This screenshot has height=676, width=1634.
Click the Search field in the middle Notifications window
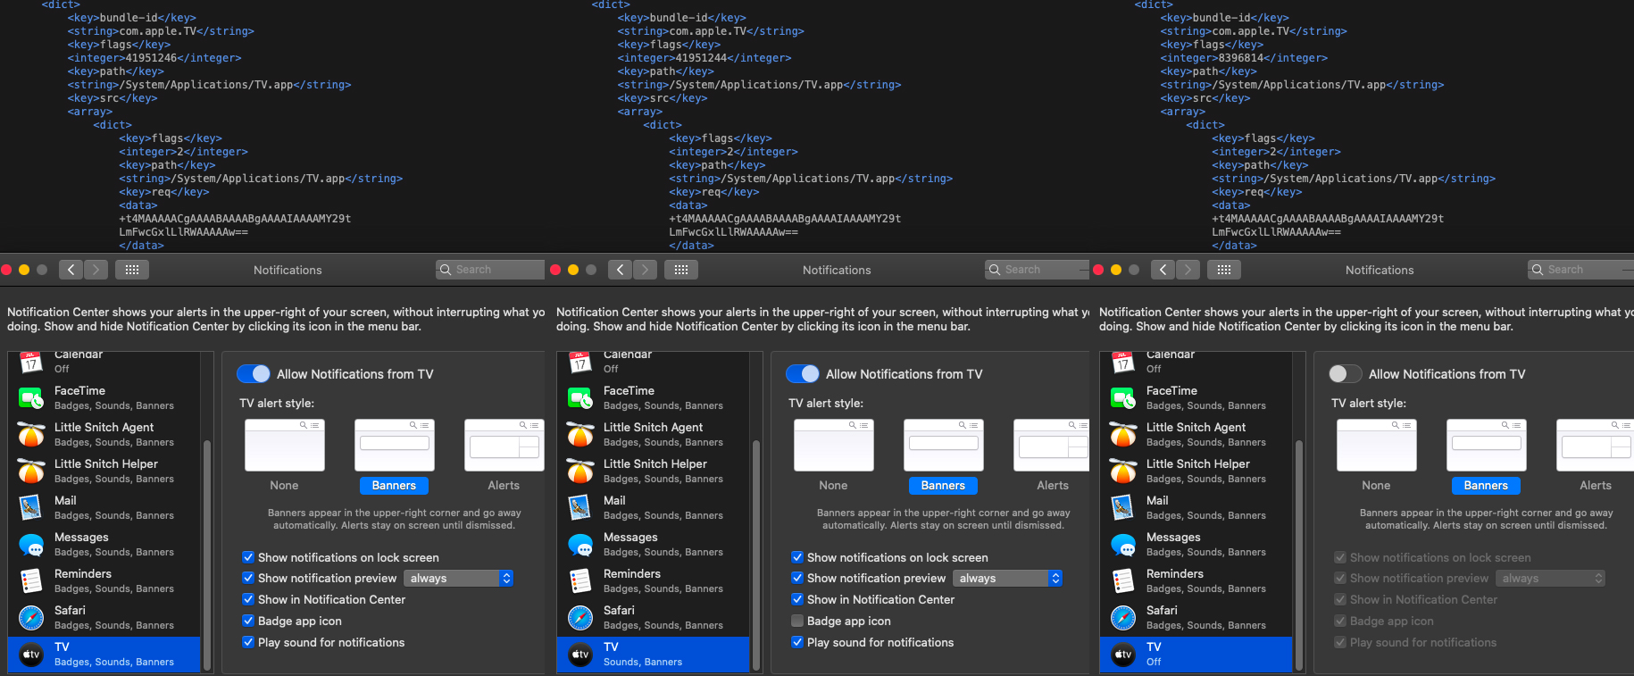point(1037,270)
